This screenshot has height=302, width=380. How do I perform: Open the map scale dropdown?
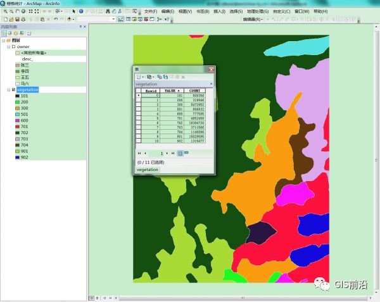tap(113, 19)
